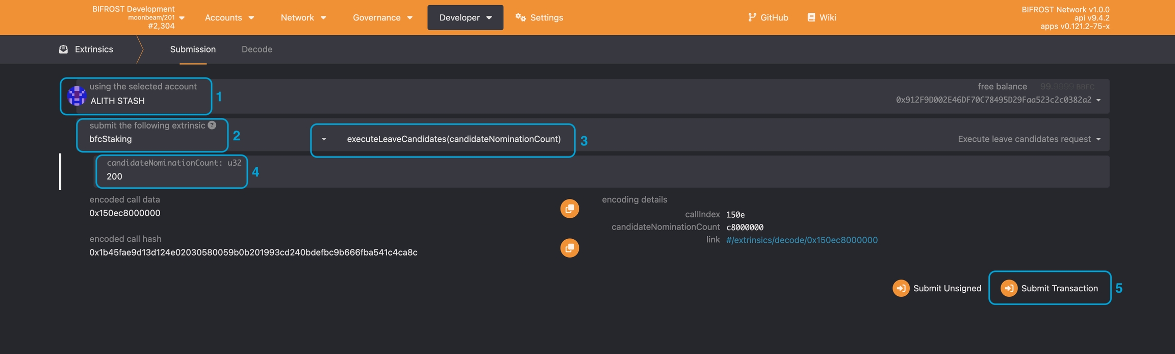
Task: Select the Submission tab
Action: coord(193,49)
